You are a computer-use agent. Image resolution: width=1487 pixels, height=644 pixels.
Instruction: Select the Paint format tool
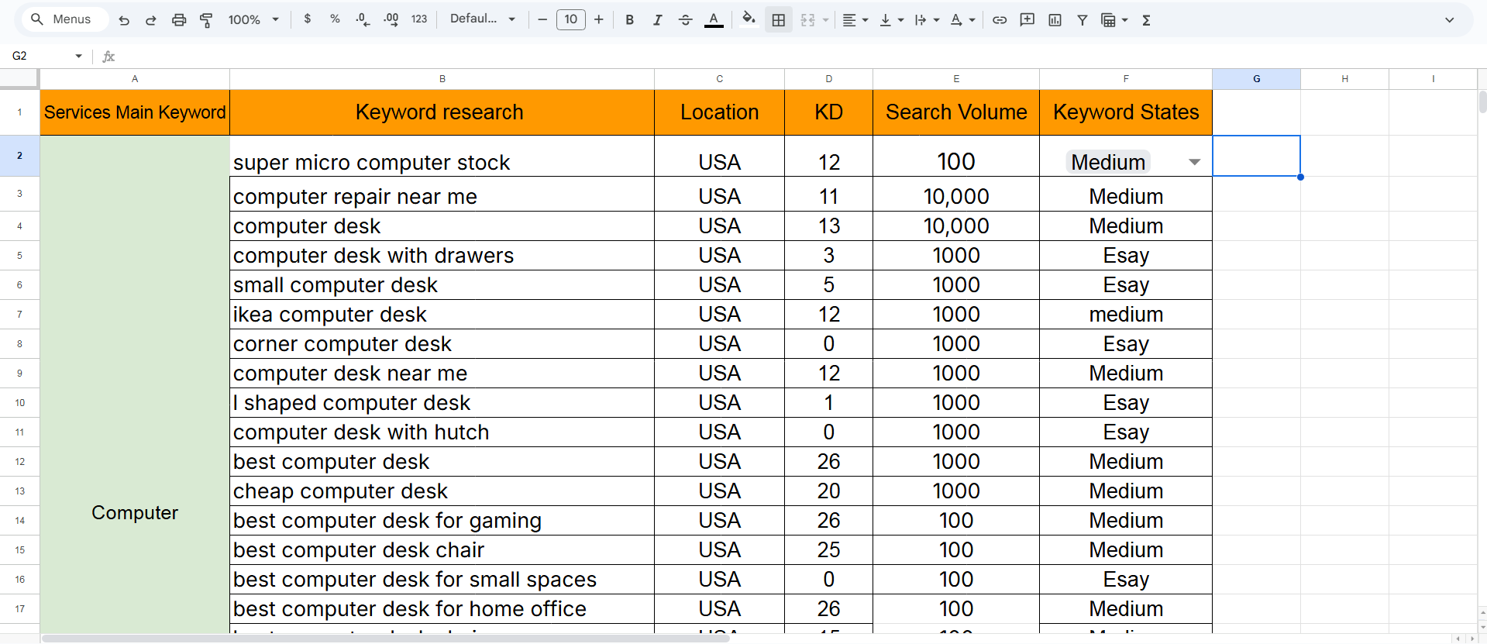(x=206, y=20)
